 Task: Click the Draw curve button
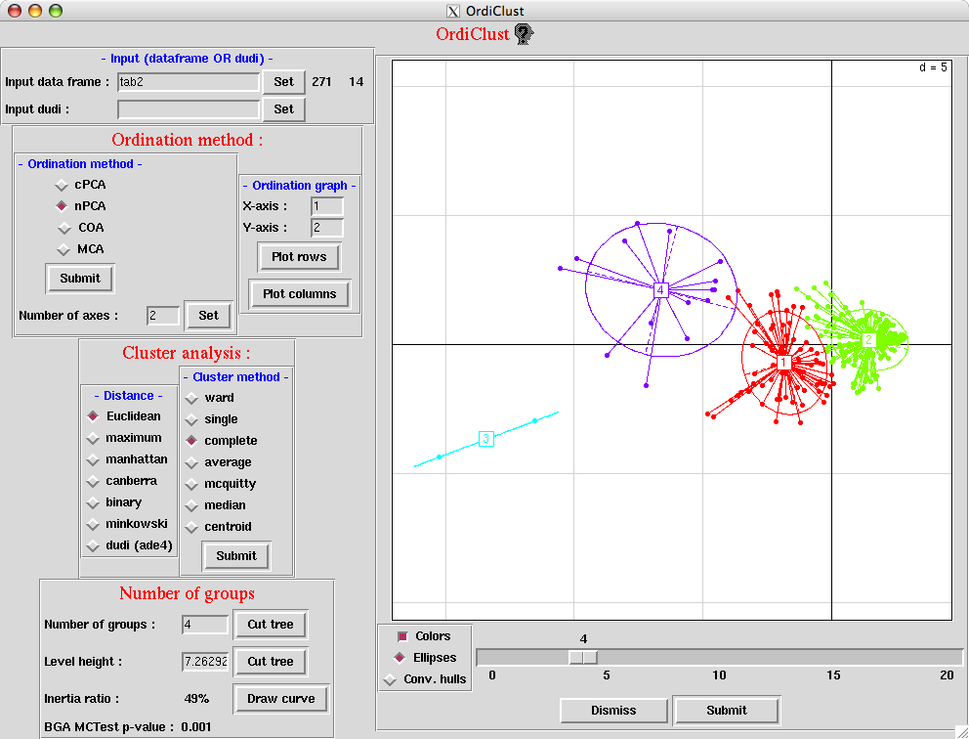[x=280, y=699]
